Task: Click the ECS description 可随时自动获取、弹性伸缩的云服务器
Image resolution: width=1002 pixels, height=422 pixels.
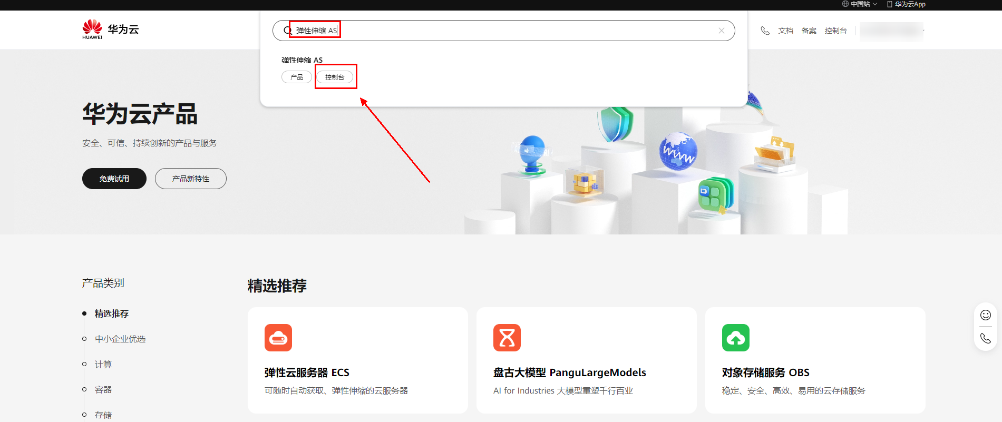Action: pos(336,390)
